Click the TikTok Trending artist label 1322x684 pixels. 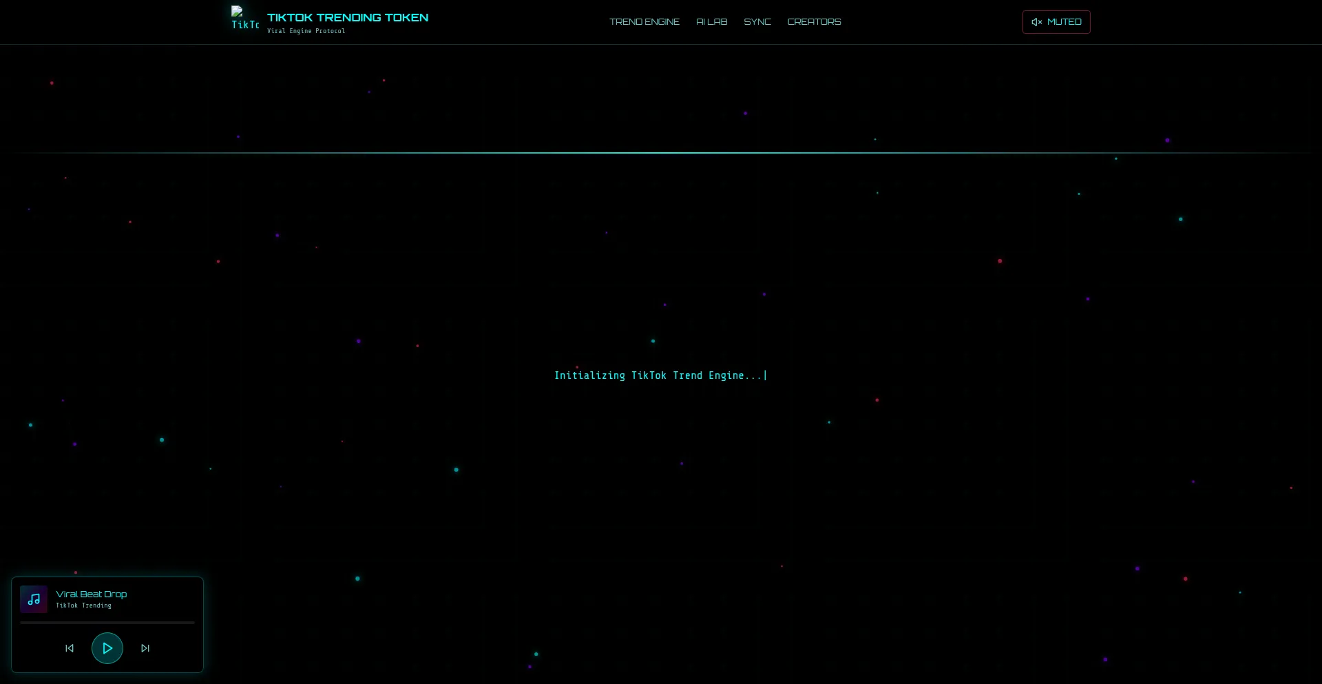83,605
